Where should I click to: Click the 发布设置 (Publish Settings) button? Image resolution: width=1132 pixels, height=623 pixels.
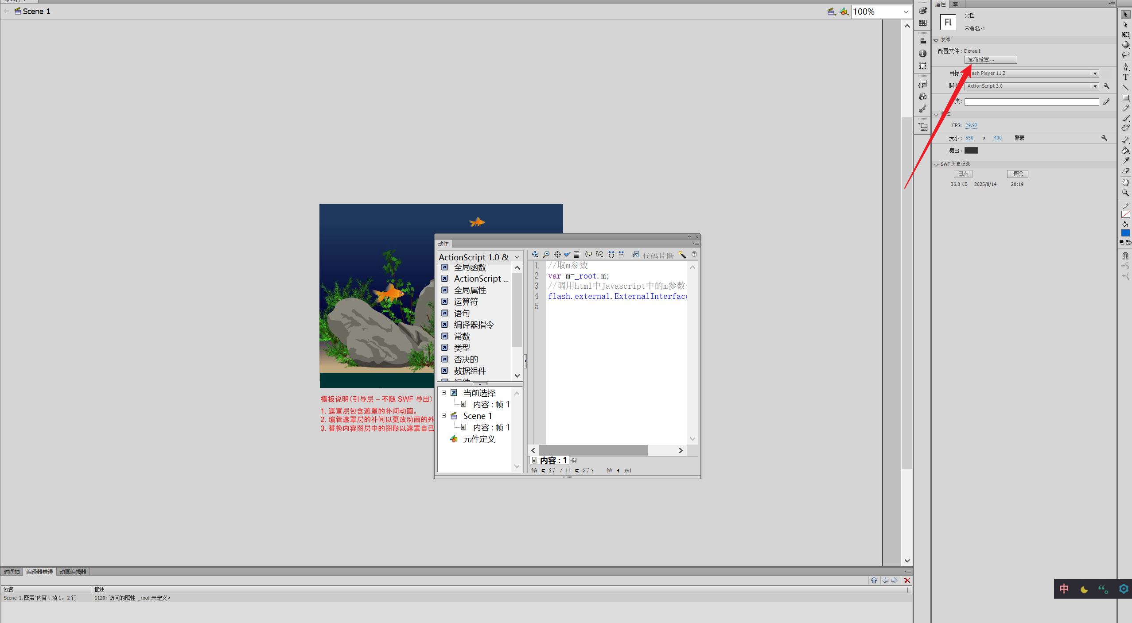pos(990,60)
